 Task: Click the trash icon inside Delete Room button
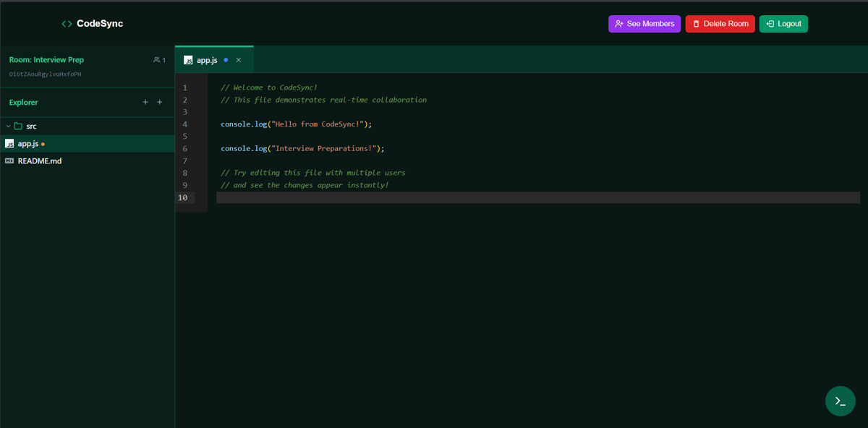696,23
